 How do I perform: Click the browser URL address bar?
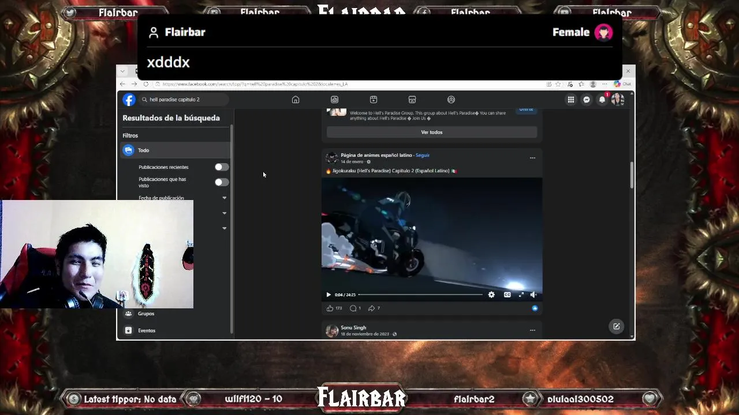[x=346, y=84]
